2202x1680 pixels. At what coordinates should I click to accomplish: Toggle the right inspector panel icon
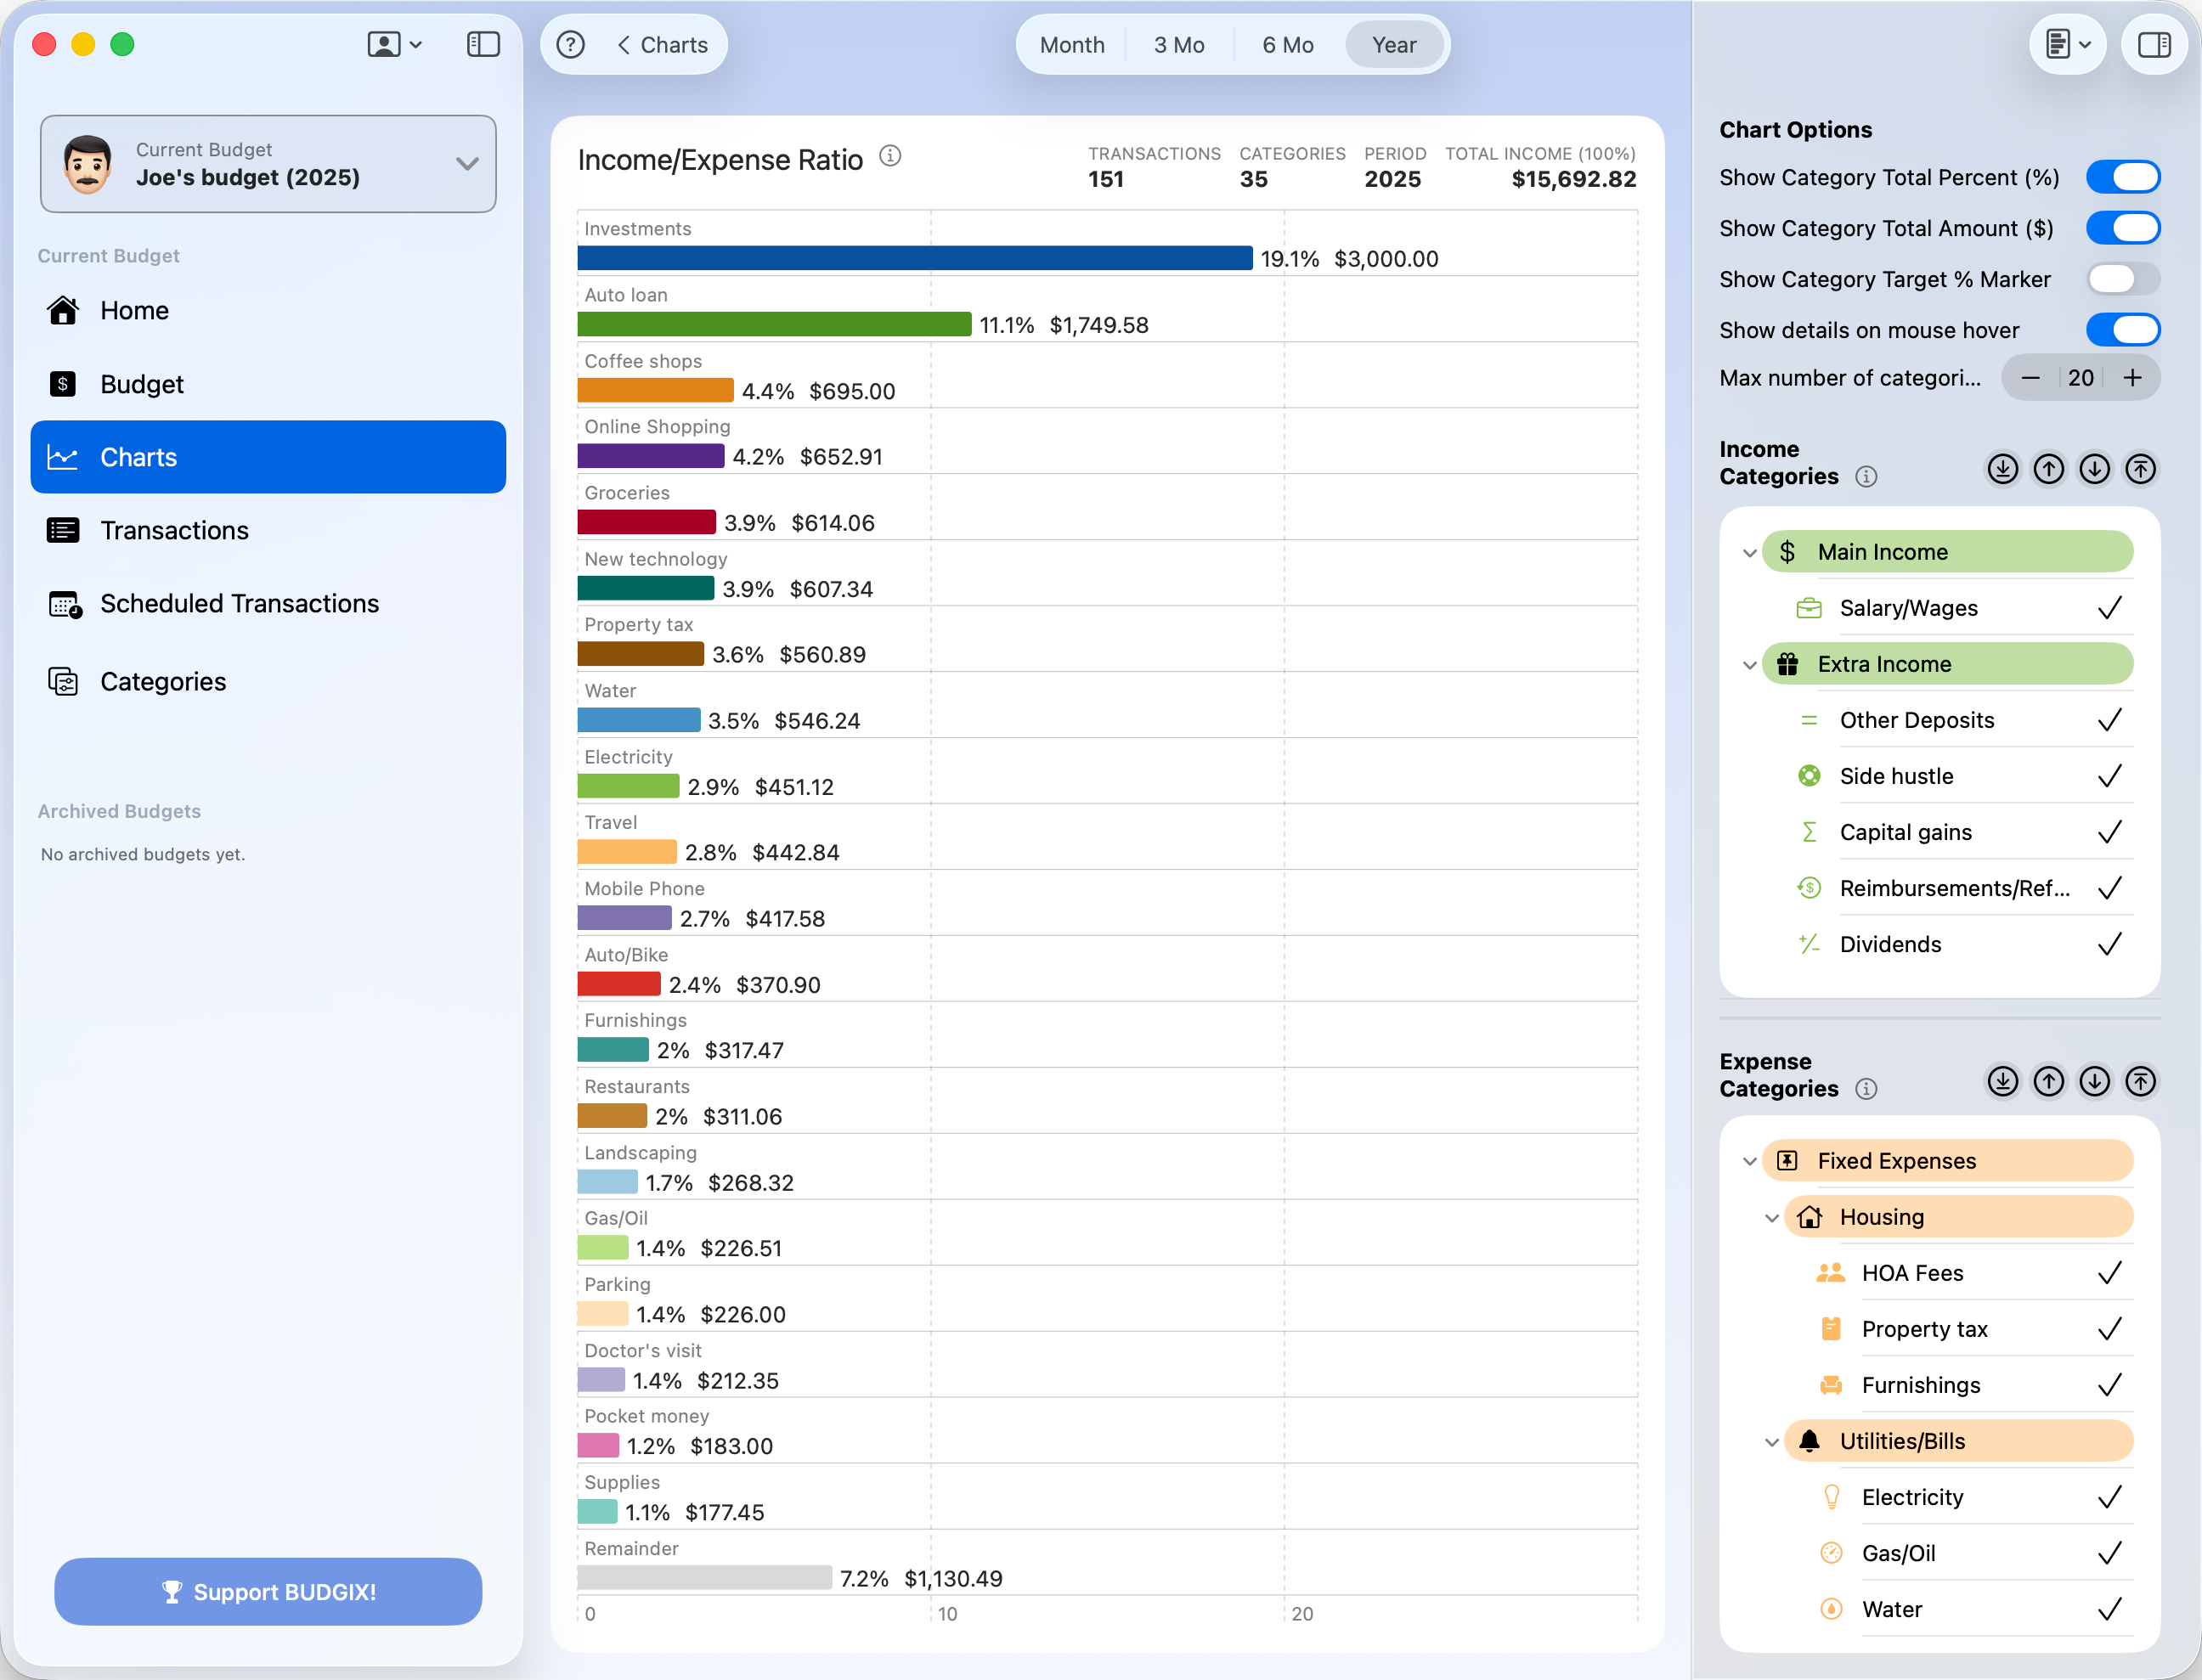(x=2154, y=45)
